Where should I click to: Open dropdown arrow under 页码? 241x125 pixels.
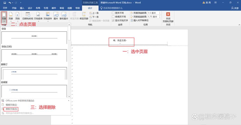click(x=18, y=21)
